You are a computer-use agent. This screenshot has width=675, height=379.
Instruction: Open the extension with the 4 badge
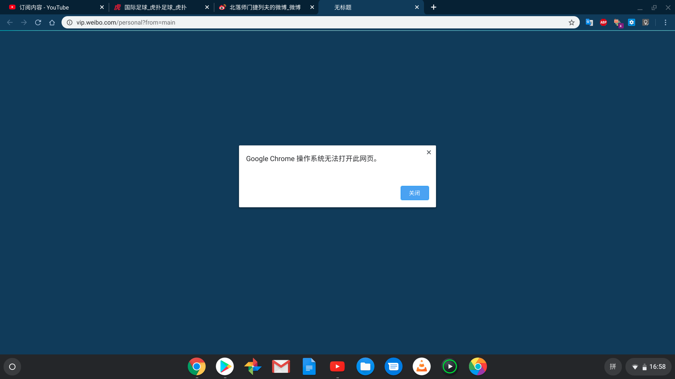coord(618,23)
